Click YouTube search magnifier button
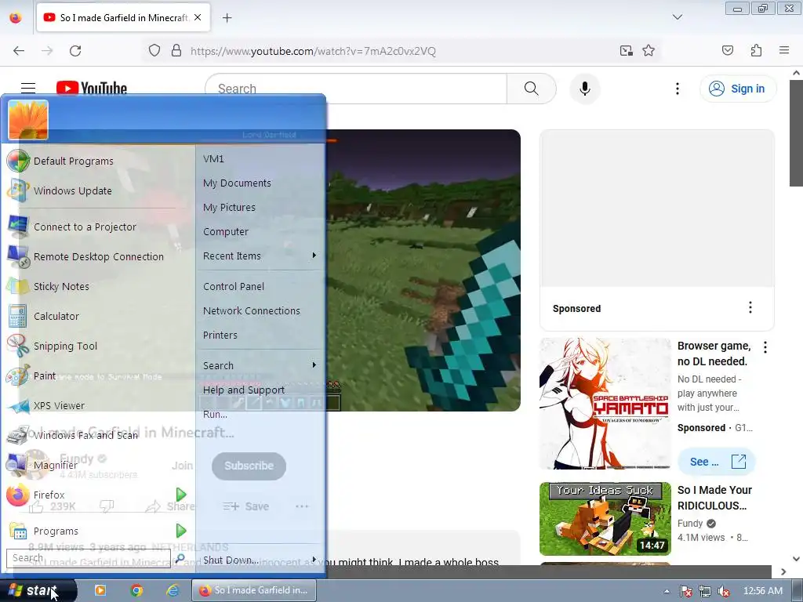 click(532, 89)
